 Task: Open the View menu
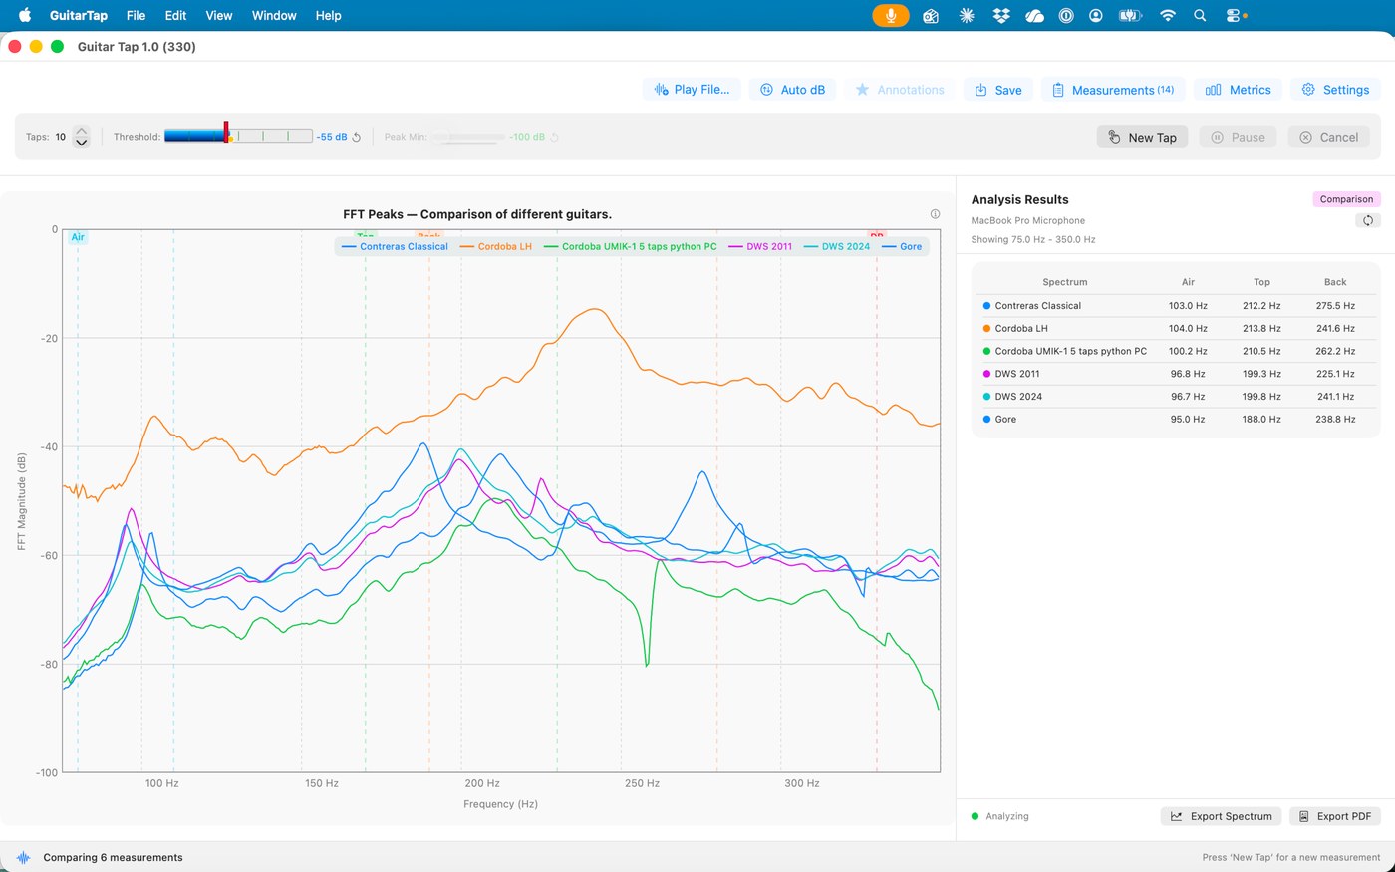[x=219, y=15]
